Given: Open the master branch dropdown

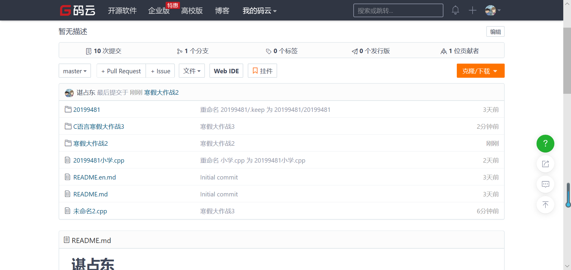Looking at the screenshot, I should [x=75, y=71].
